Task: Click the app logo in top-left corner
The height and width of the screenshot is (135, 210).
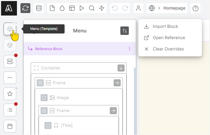Action: [9, 8]
